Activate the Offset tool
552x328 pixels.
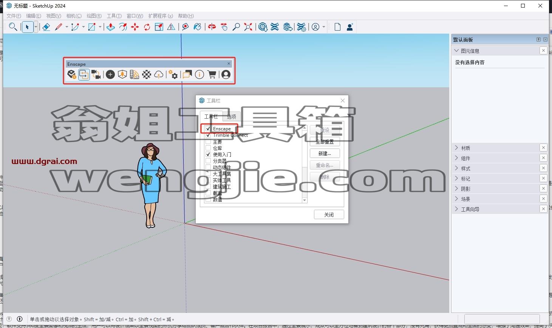[x=123, y=27]
